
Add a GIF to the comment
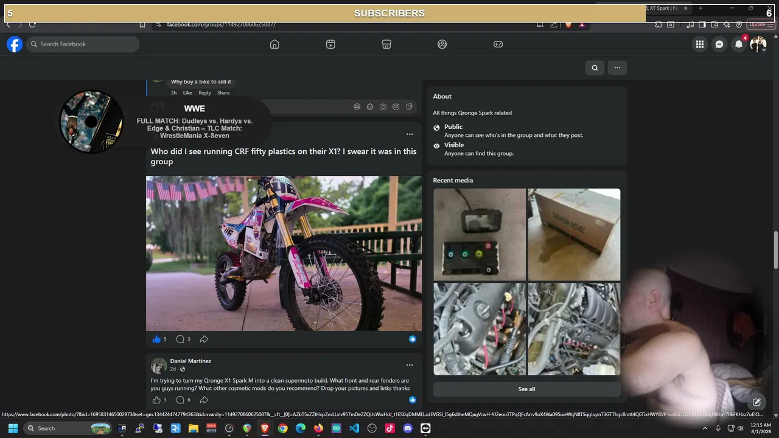(396, 106)
